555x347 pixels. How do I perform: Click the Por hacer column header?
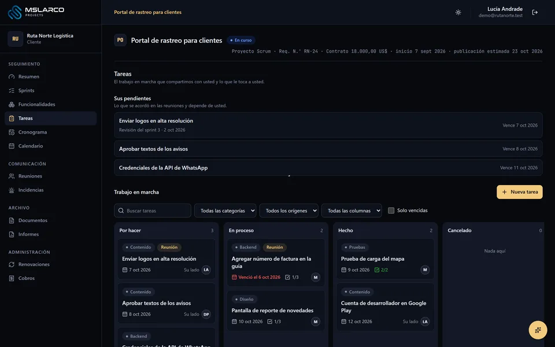point(130,231)
